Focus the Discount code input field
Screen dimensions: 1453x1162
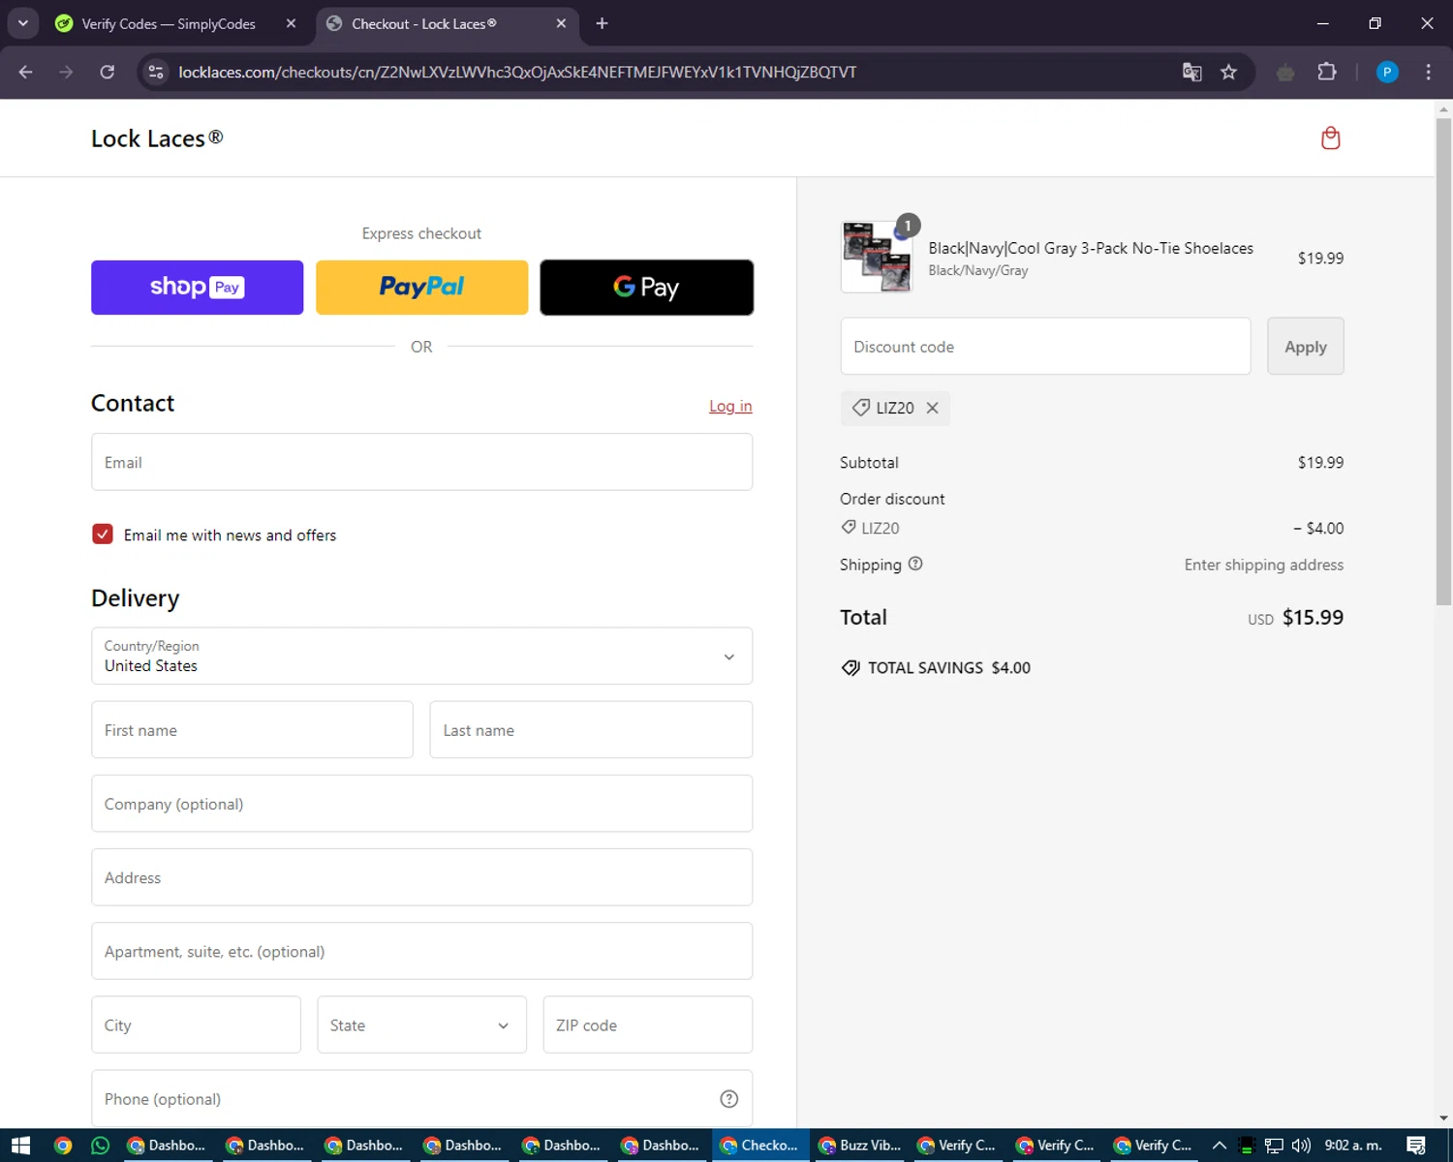[x=1045, y=347]
